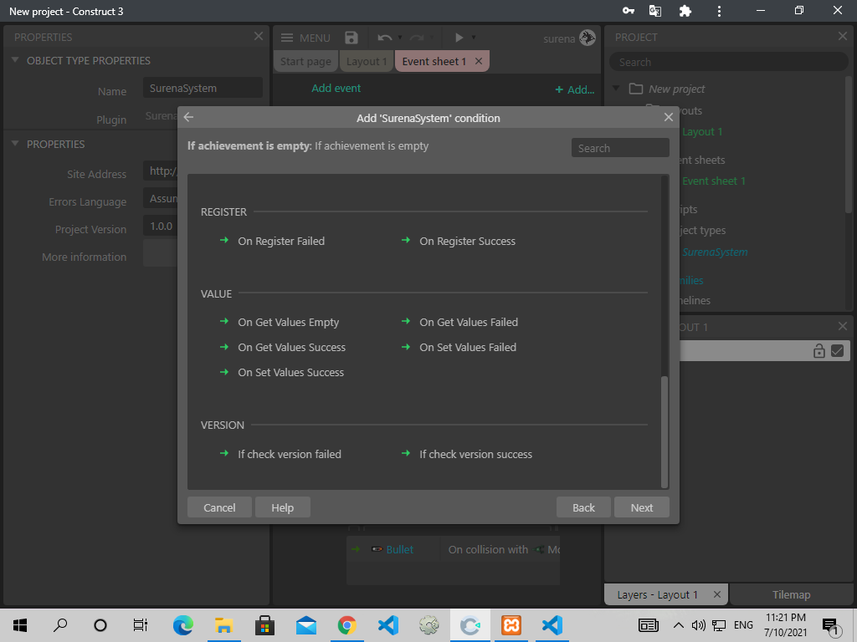
Task: Toggle the layer lock icon
Action: [819, 350]
